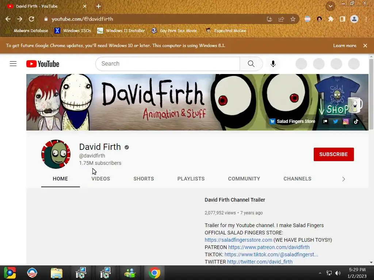Activate voice search microphone
Viewport: 374px width, 280px height.
pyautogui.click(x=273, y=64)
